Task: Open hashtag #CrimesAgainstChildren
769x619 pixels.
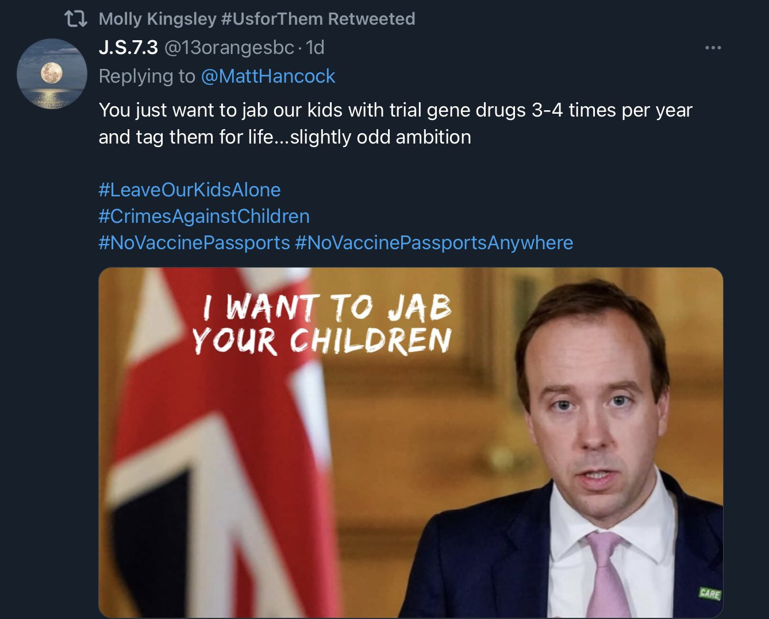Action: pyautogui.click(x=204, y=216)
